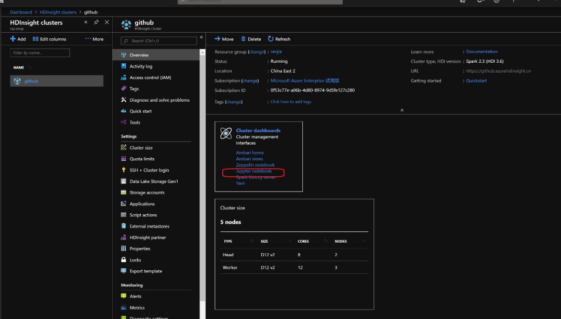Collapse the clusters list panel
Image resolution: width=561 pixels, height=319 pixels.
pyautogui.click(x=86, y=22)
